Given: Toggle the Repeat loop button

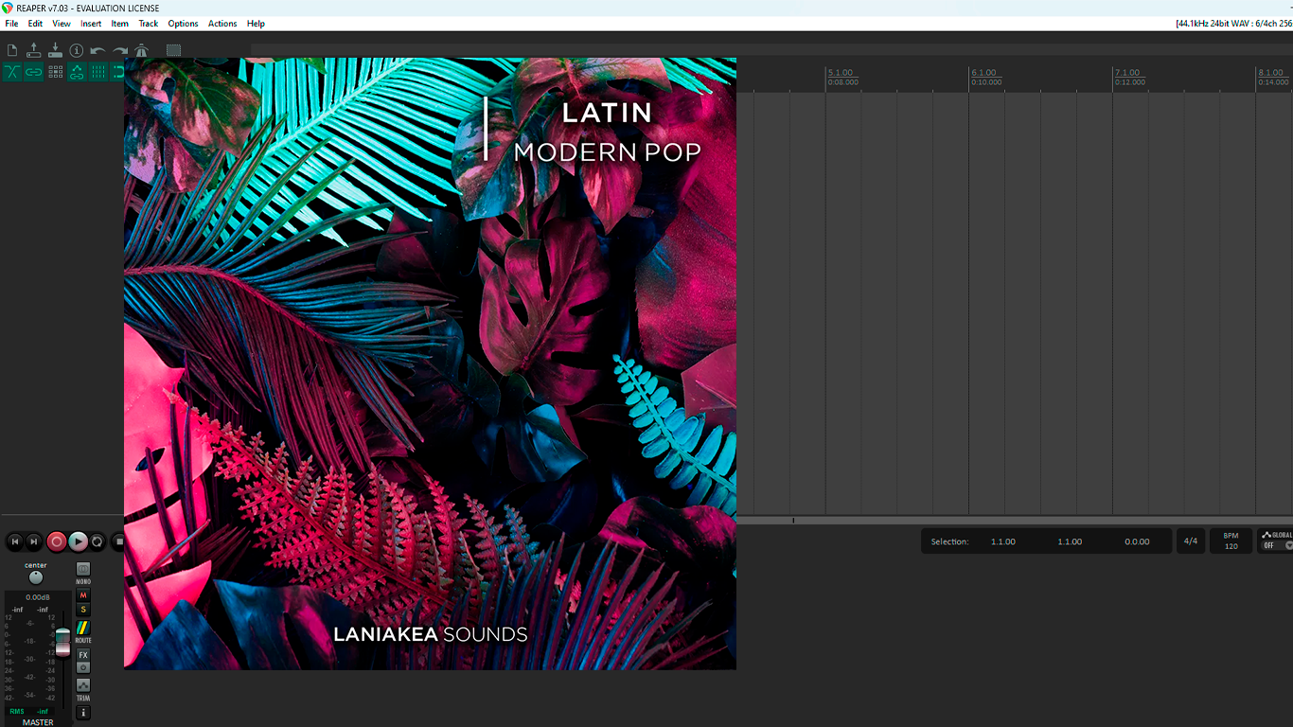Looking at the screenshot, I should tap(97, 541).
